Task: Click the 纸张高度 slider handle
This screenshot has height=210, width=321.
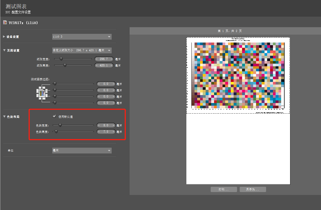Action: (65, 65)
